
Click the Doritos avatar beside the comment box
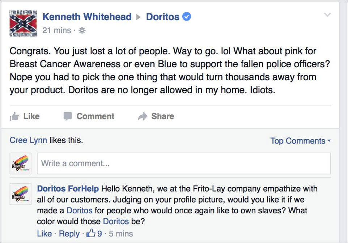[x=21, y=163]
